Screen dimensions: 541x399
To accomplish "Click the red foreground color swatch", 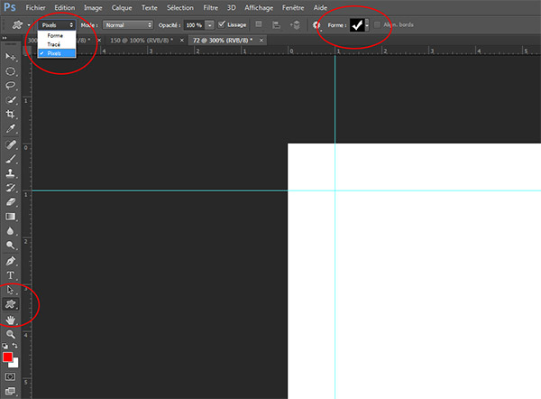I will click(x=7, y=357).
